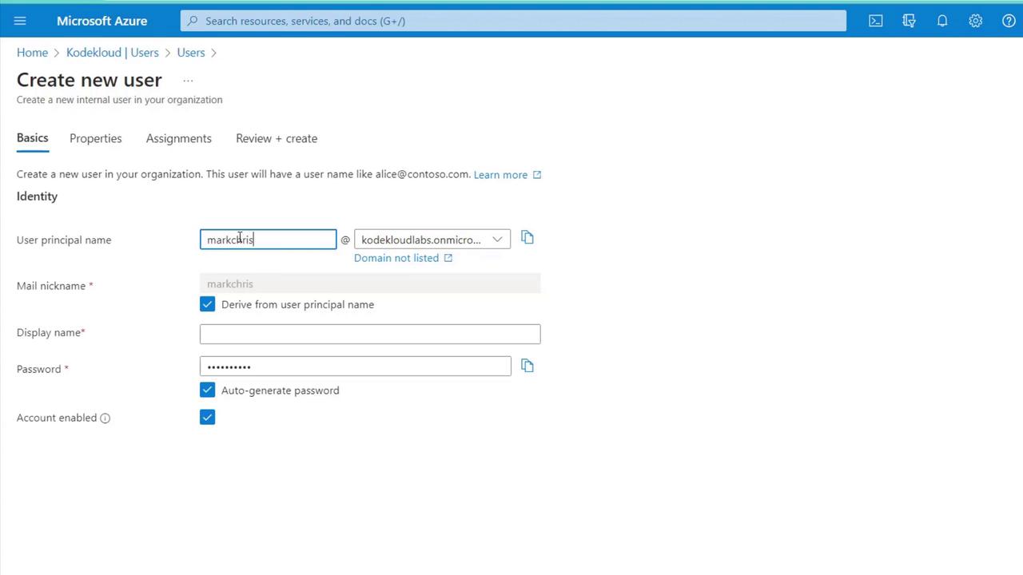Switch to the Assignments tab
This screenshot has height=575, width=1023.
[x=179, y=138]
